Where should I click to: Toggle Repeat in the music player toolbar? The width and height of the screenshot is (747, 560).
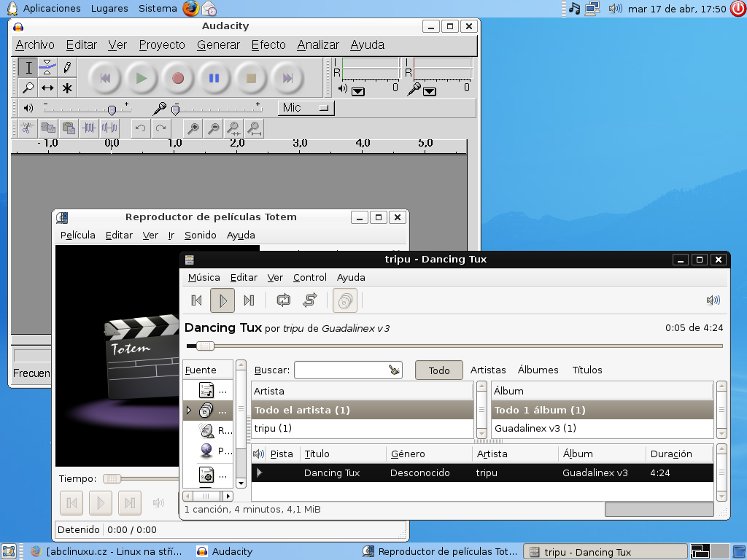[x=284, y=300]
